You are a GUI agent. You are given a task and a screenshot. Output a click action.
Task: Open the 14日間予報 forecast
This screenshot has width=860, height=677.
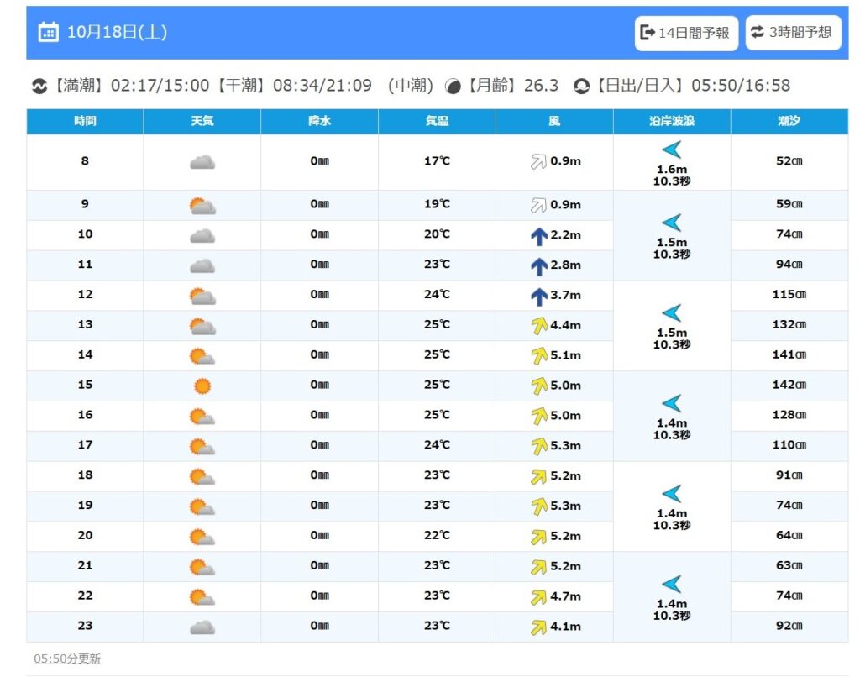(x=685, y=33)
